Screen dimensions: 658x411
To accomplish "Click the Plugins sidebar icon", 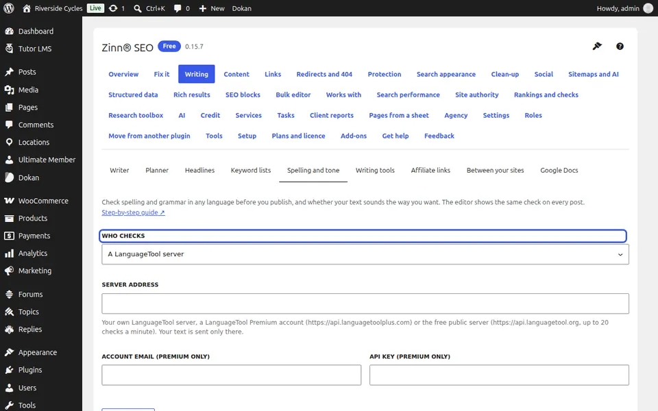I will pos(9,370).
